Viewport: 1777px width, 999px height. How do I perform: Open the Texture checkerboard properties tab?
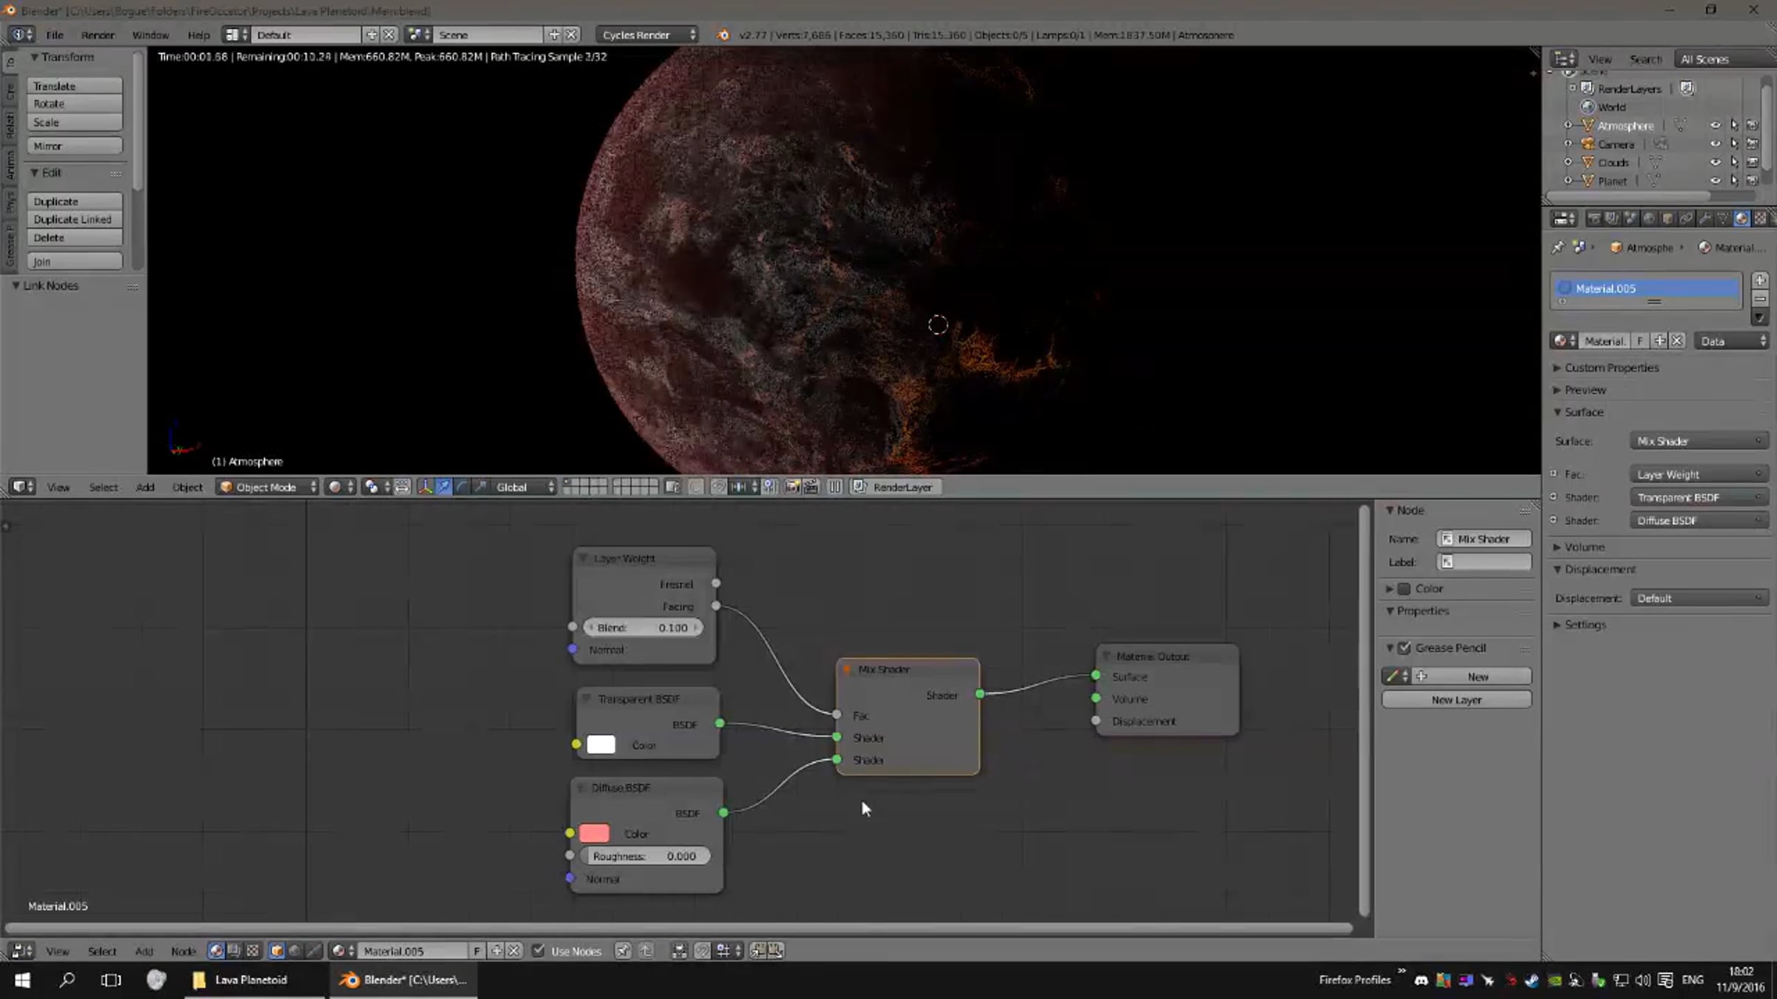coord(1760,219)
